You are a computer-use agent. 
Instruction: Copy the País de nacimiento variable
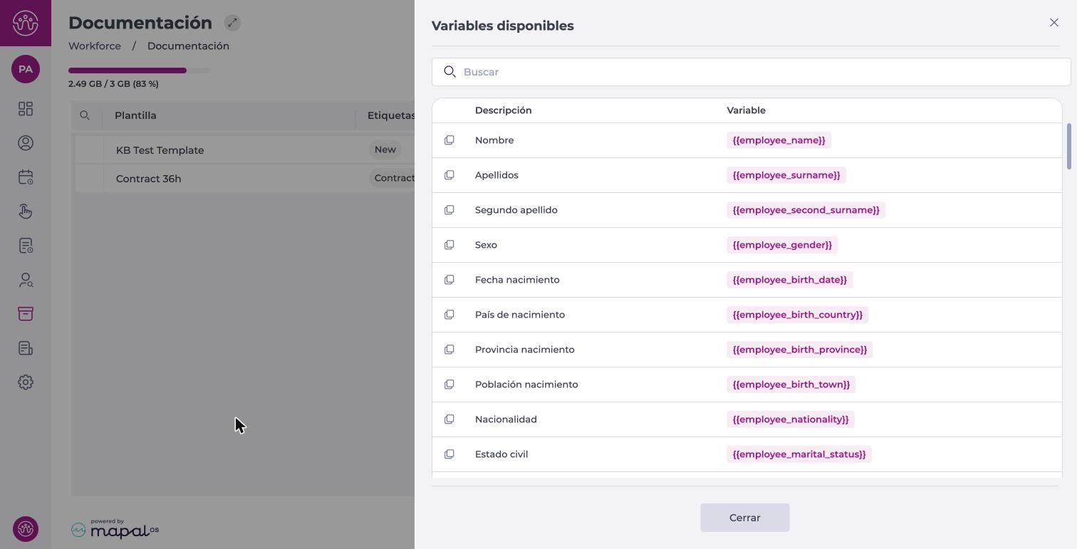449,315
